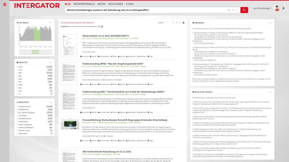The height and width of the screenshot is (162, 289).
Task: Download the Ratsprotokoll 19.12.2016 document
Action: [131, 56]
